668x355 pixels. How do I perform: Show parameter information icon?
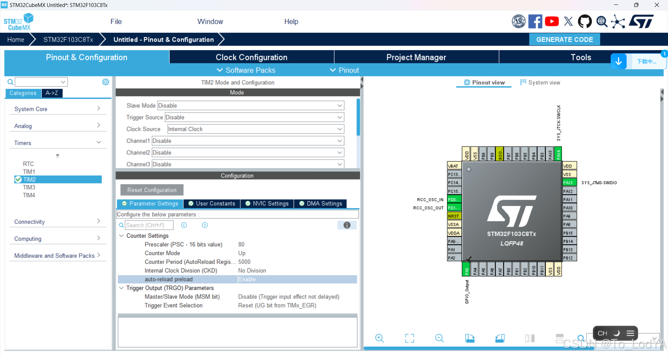click(347, 225)
